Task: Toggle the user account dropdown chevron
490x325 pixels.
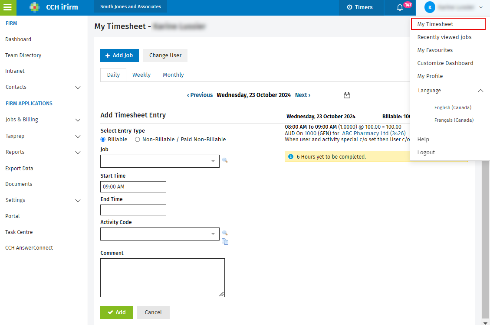Action: click(x=480, y=7)
